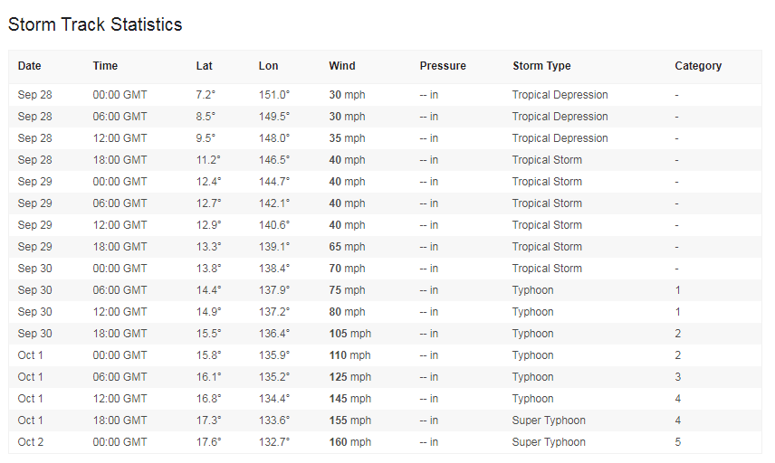The image size is (775, 463).
Task: Click the Wind column header
Action: point(342,66)
